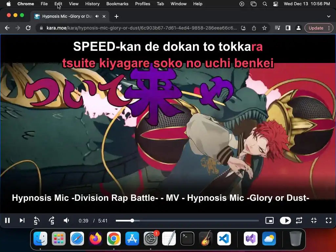This screenshot has width=336, height=252.
Task: Open System Settings from the Dock
Action: click(x=150, y=239)
